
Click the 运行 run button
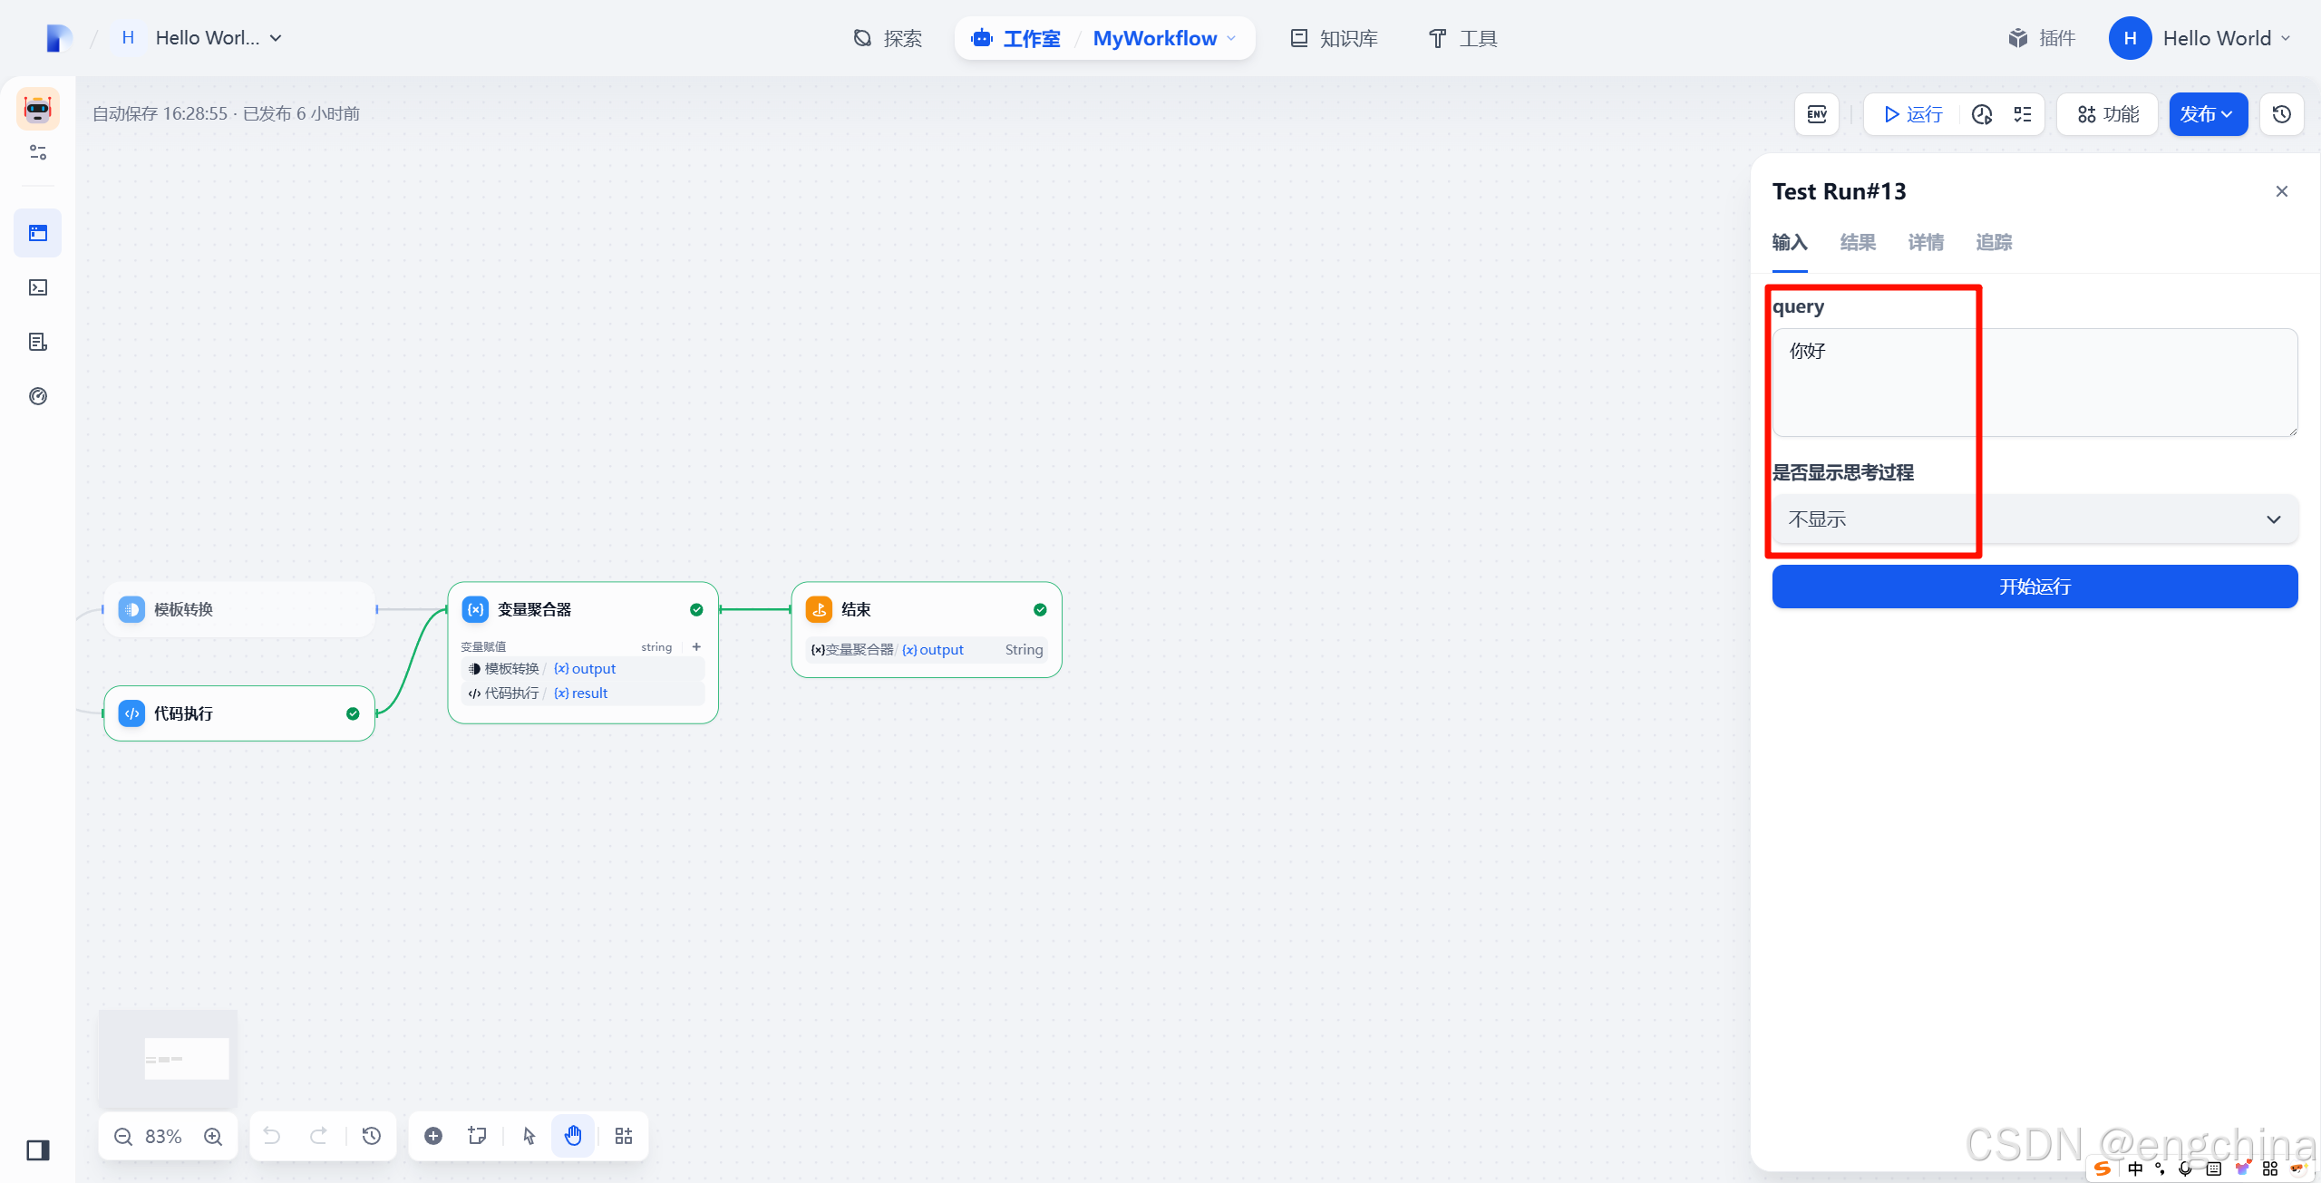point(1913,114)
